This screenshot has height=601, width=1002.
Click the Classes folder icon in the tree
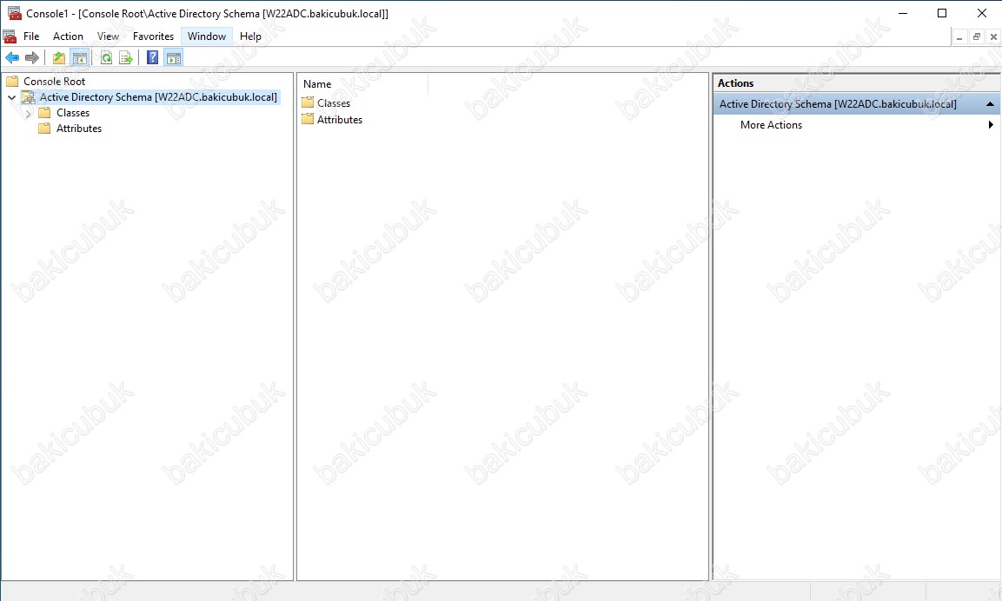pos(44,113)
